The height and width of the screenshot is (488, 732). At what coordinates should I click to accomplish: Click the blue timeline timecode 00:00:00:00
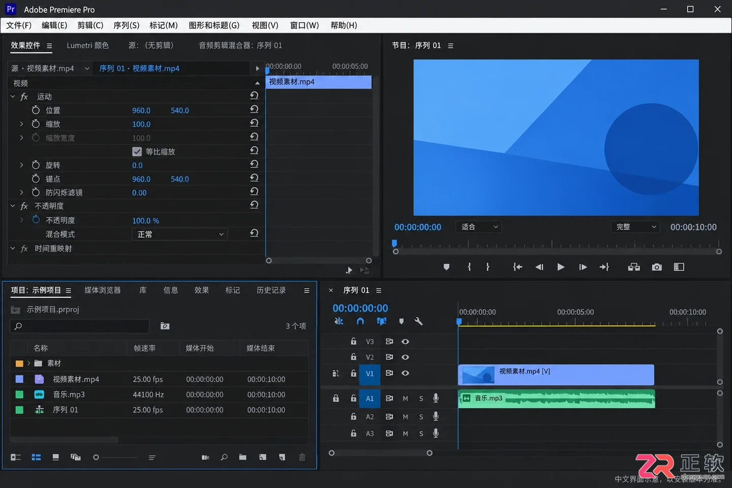[360, 308]
